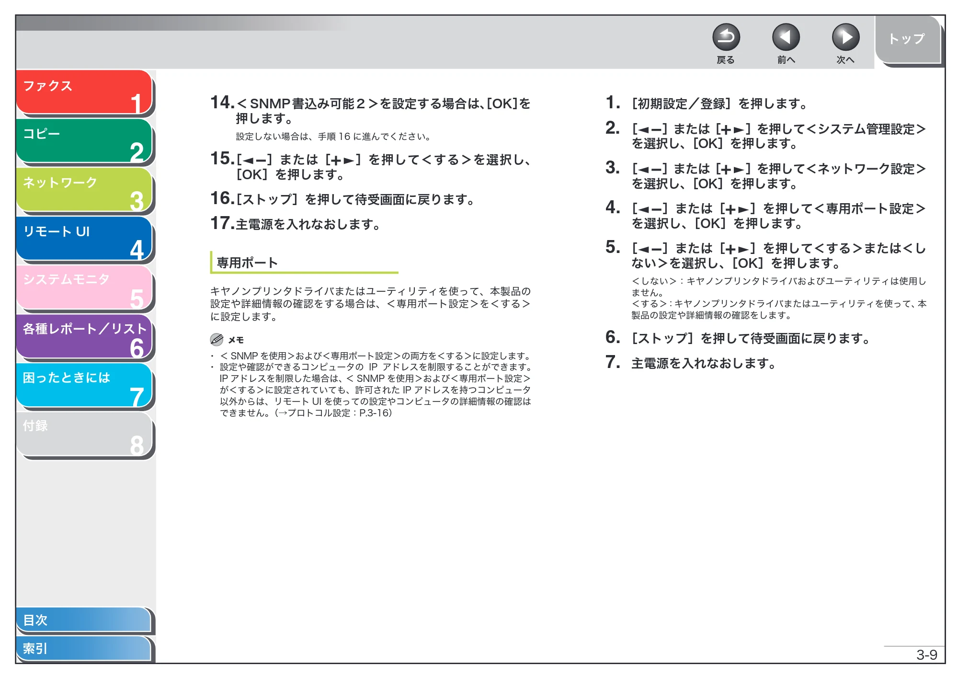The height and width of the screenshot is (678, 958).
Task: Advance to next page with 次へ icon
Action: pyautogui.click(x=845, y=37)
